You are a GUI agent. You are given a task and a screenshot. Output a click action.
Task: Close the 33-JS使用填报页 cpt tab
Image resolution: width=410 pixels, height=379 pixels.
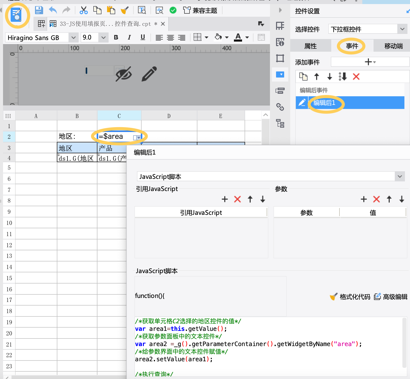coord(163,24)
